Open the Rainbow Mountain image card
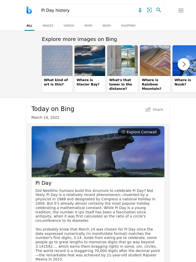The image size is (196, 262). [155, 69]
